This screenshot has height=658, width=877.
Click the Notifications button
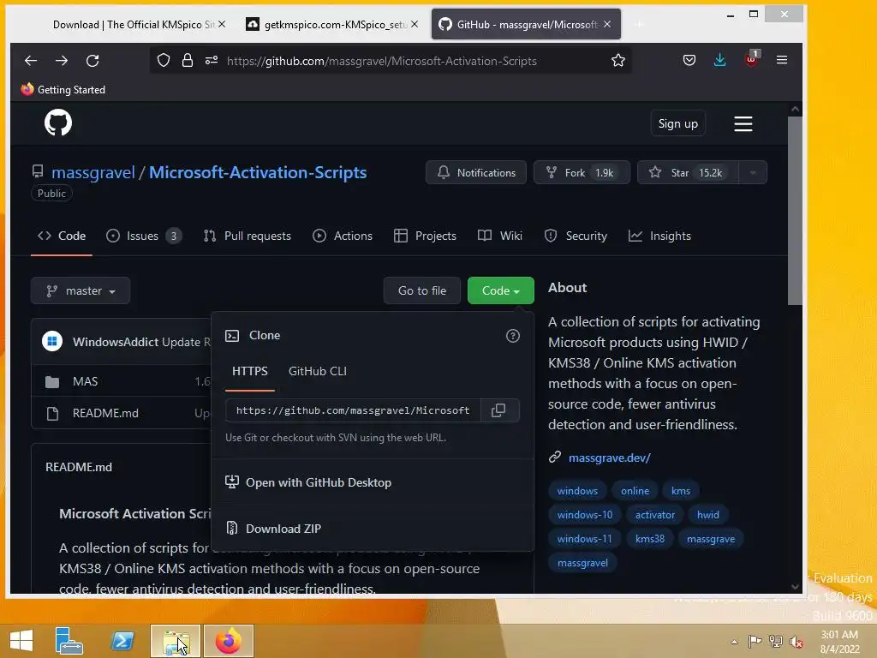coord(476,172)
